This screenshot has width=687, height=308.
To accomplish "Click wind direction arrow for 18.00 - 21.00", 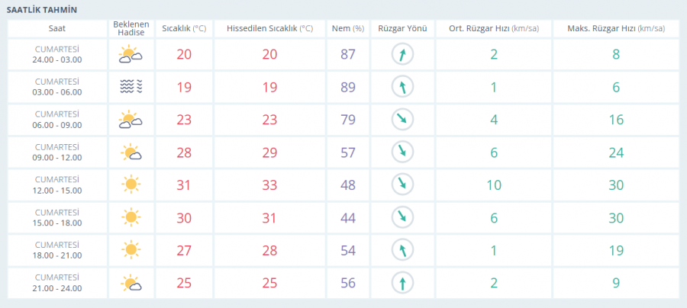I will coord(402,250).
